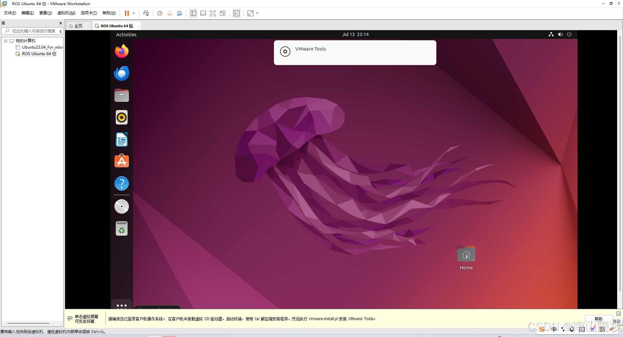This screenshot has width=623, height=337.
Task: Toggle the console view button
Action: [x=237, y=13]
